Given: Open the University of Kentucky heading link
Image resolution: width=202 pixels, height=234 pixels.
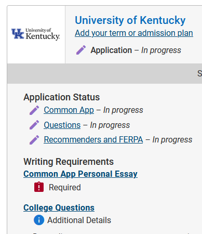Looking at the screenshot, I should coord(130,20).
